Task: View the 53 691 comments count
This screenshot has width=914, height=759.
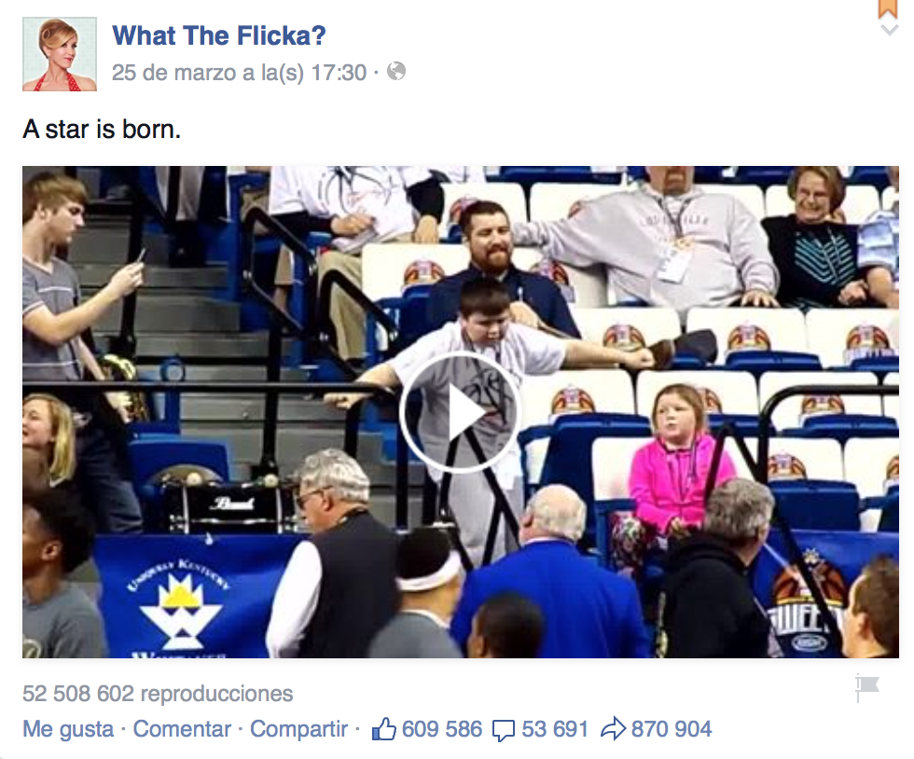Action: point(554,729)
